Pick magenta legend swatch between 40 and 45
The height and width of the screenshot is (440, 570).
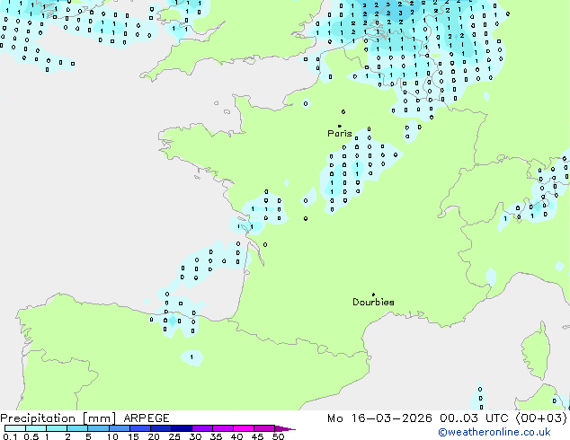[244, 428]
